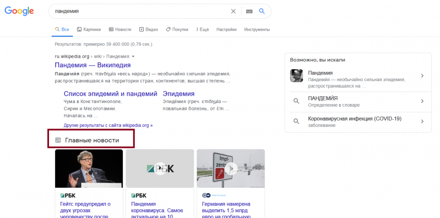Open the Bill Gates news thumbnail
This screenshot has height=218, width=440.
[x=89, y=169]
